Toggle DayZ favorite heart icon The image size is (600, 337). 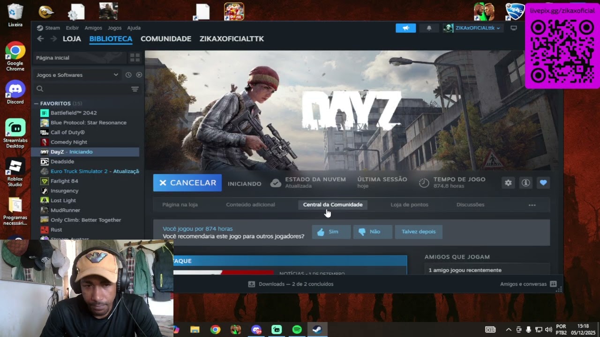pos(543,183)
